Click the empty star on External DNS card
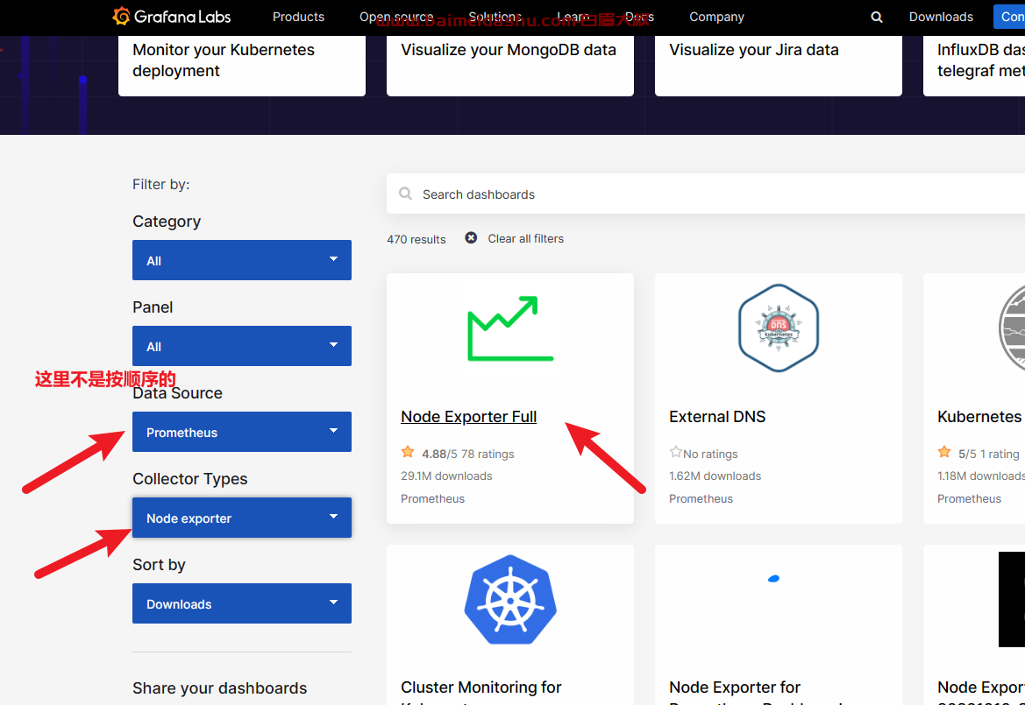 click(x=676, y=452)
